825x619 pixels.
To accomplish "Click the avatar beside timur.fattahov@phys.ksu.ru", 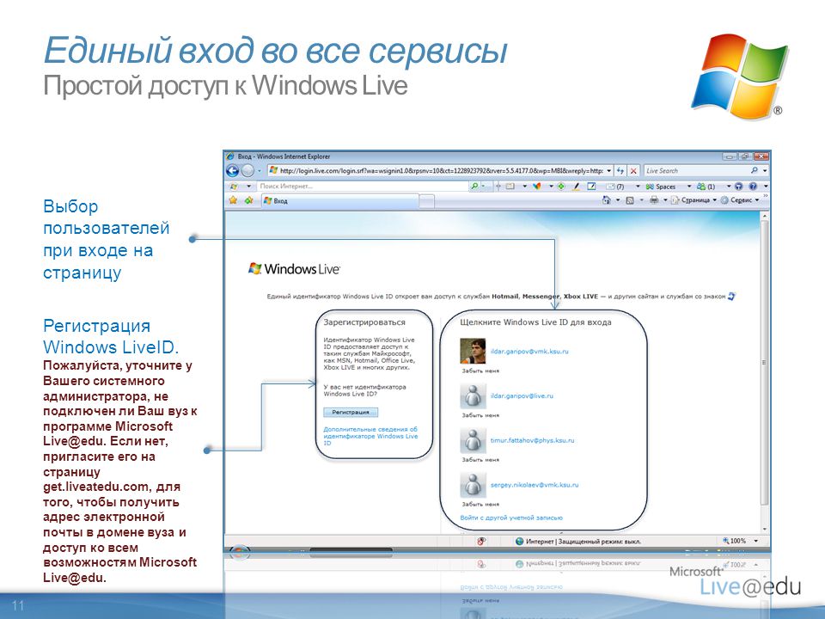I will pyautogui.click(x=473, y=440).
